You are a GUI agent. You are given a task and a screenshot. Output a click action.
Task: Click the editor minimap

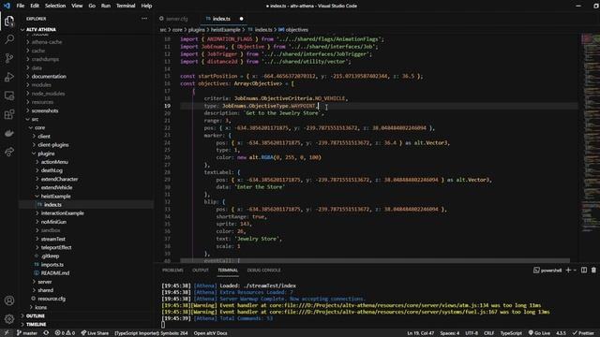tap(590, 134)
